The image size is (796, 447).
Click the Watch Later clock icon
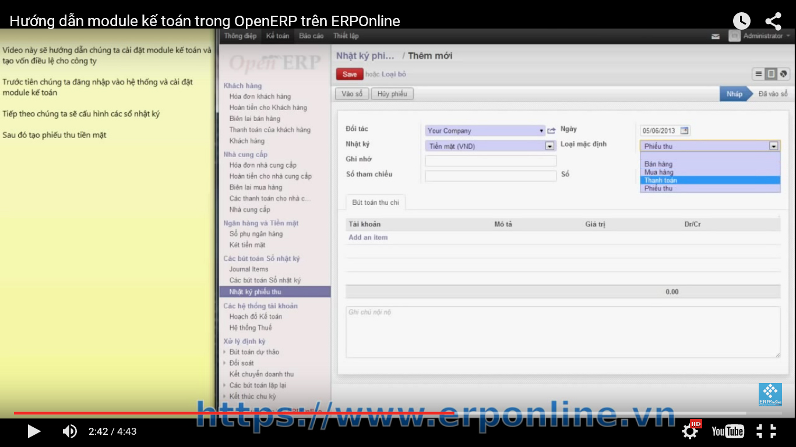pyautogui.click(x=741, y=22)
